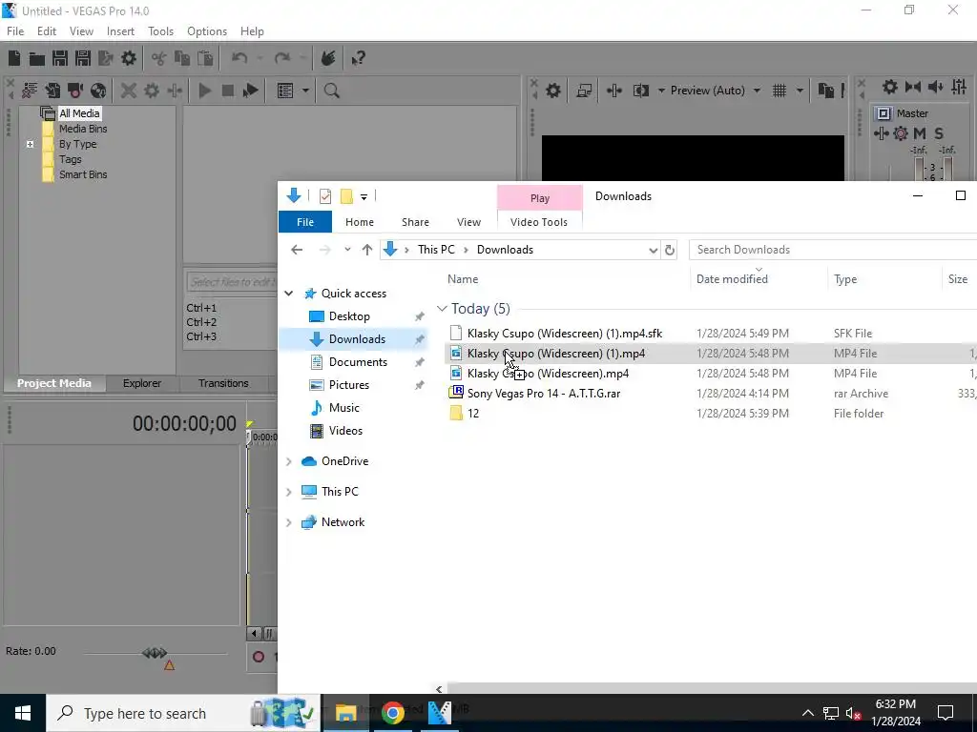Click the Capture Video camera icon

click(x=75, y=91)
